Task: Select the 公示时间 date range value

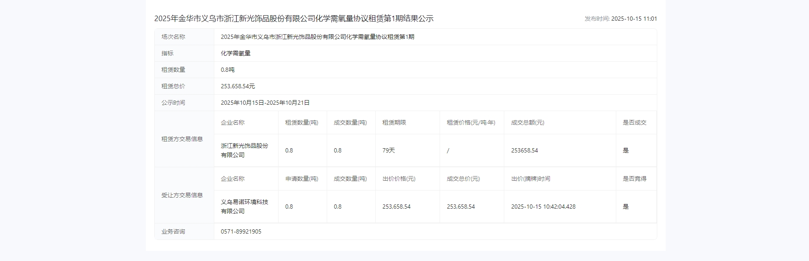Action: (x=265, y=103)
